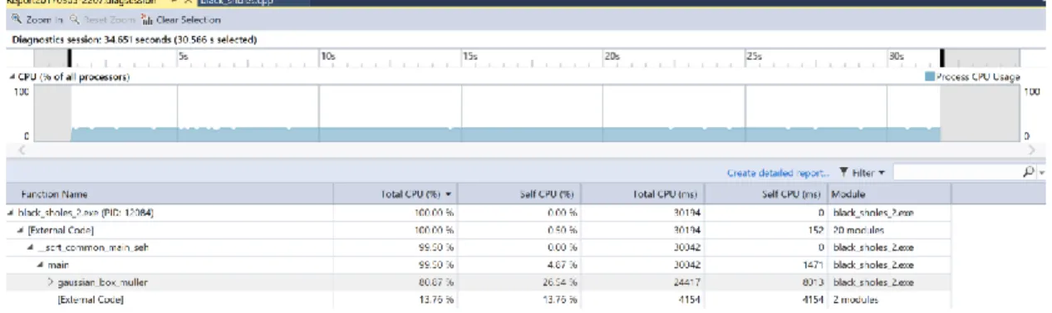
Task: Open Create detailed report link
Action: [x=778, y=174]
